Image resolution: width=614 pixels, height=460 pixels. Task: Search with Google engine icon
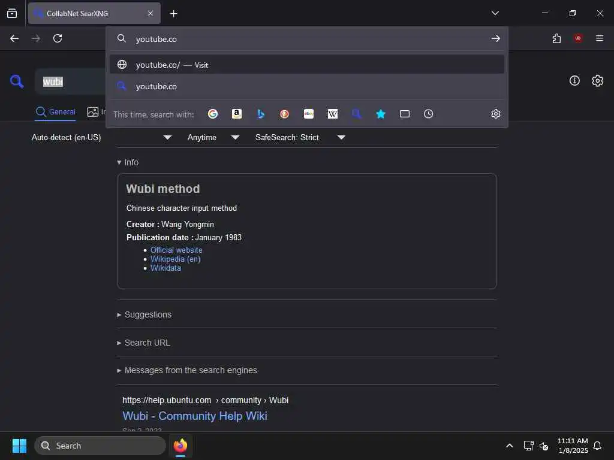click(213, 114)
